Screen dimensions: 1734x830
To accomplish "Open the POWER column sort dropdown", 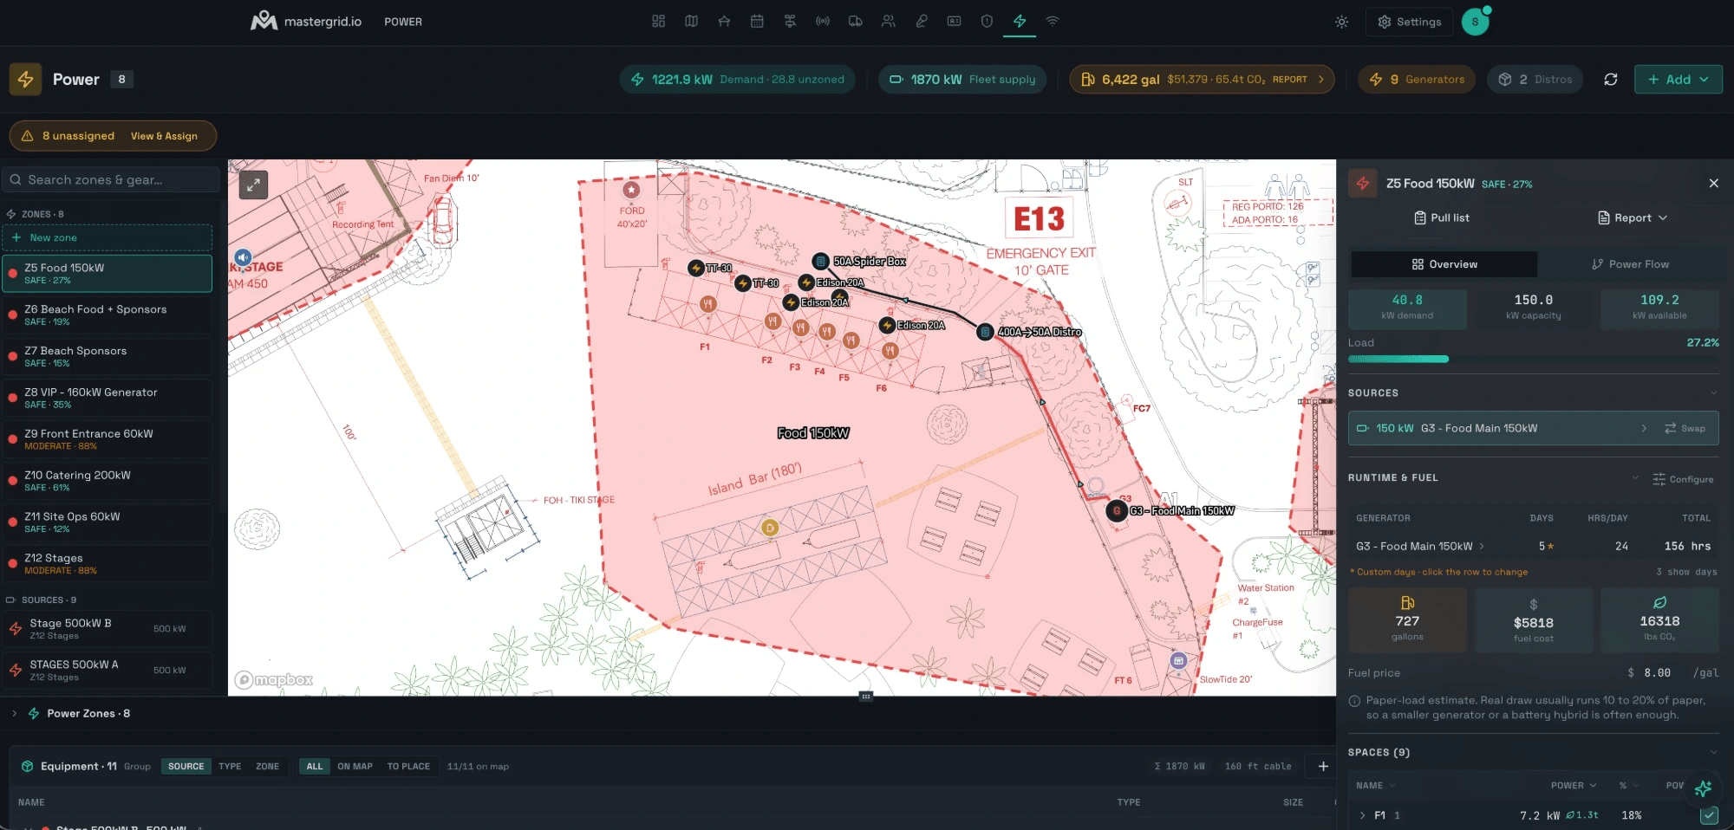I will pos(1574,785).
